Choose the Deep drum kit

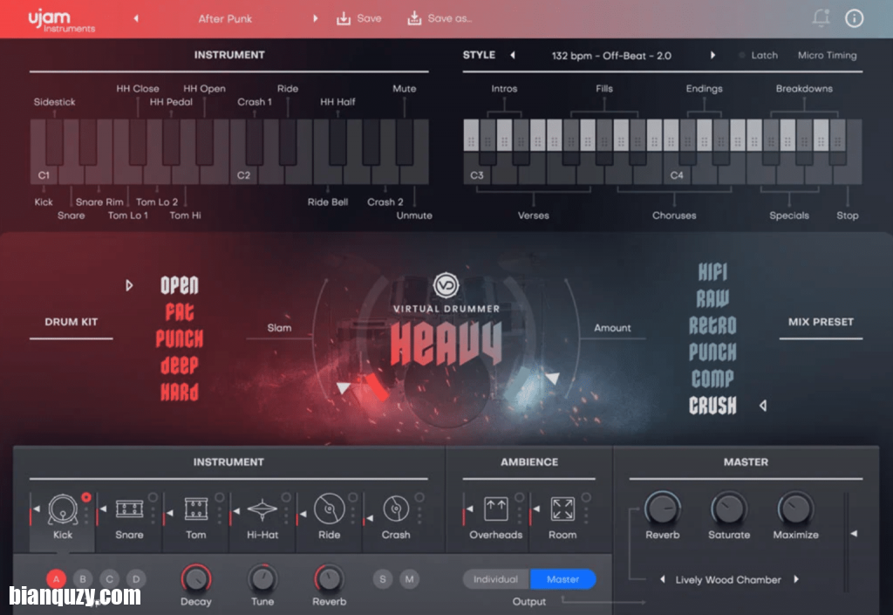(x=180, y=365)
